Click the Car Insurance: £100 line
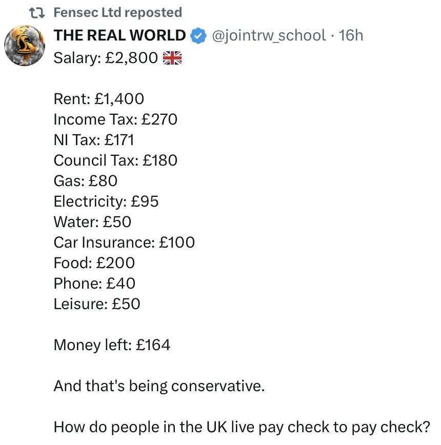This screenshot has width=441, height=445. 124,242
